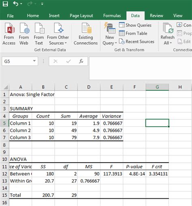The height and width of the screenshot is (206, 192).
Task: Click the Select All corner triangle
Action: [6, 87]
